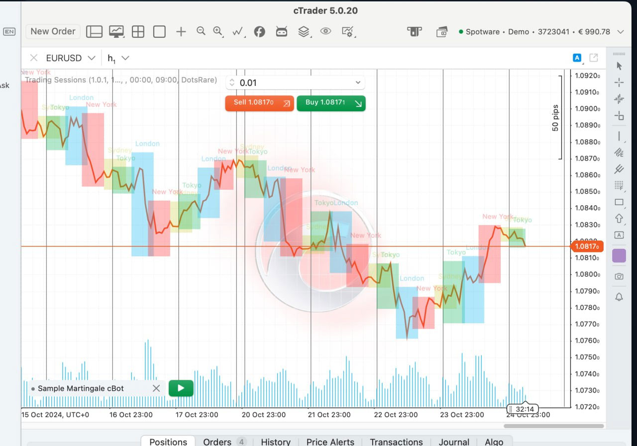Click the Buy 1.08171 button

point(331,103)
